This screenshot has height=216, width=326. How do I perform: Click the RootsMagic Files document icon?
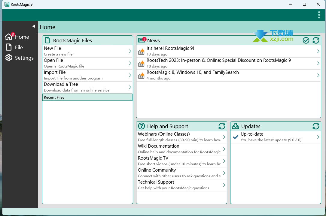tap(47, 40)
